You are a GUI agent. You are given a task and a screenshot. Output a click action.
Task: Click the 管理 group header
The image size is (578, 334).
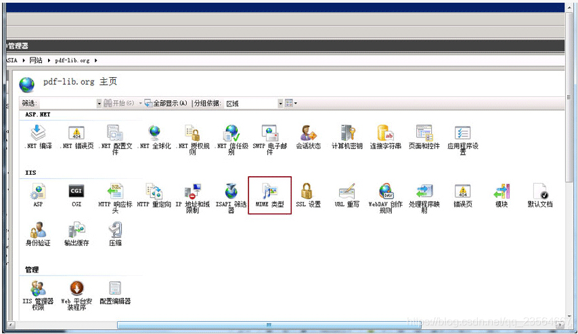coord(32,270)
